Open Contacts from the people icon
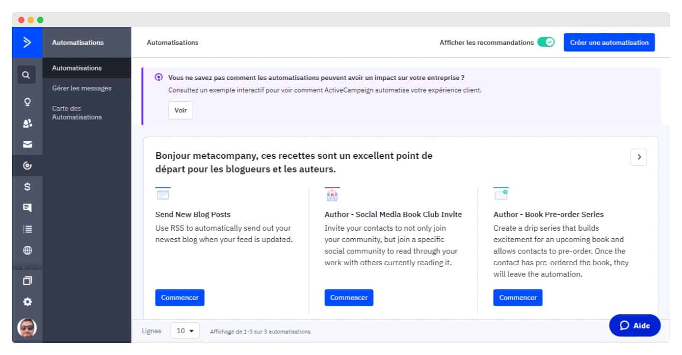Screen dimensions: 682x355 pyautogui.click(x=27, y=123)
